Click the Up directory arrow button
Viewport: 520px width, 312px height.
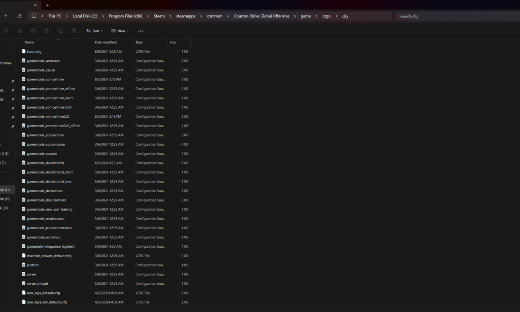[6, 16]
